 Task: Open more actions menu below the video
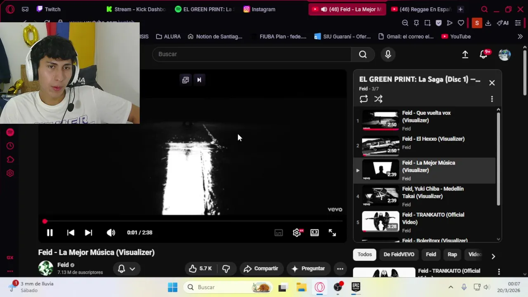click(340, 269)
